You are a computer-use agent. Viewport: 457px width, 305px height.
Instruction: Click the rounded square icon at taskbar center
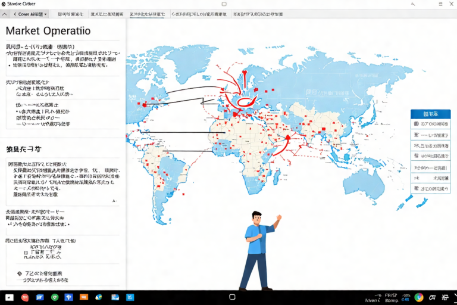point(232,297)
